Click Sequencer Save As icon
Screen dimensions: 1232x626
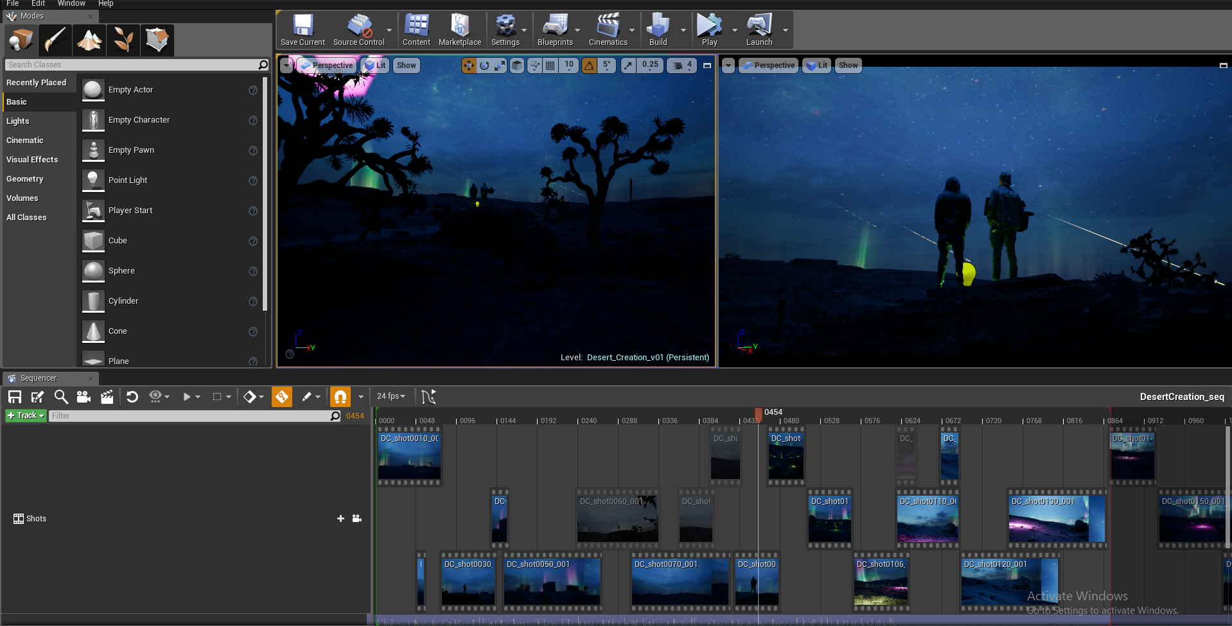(38, 397)
